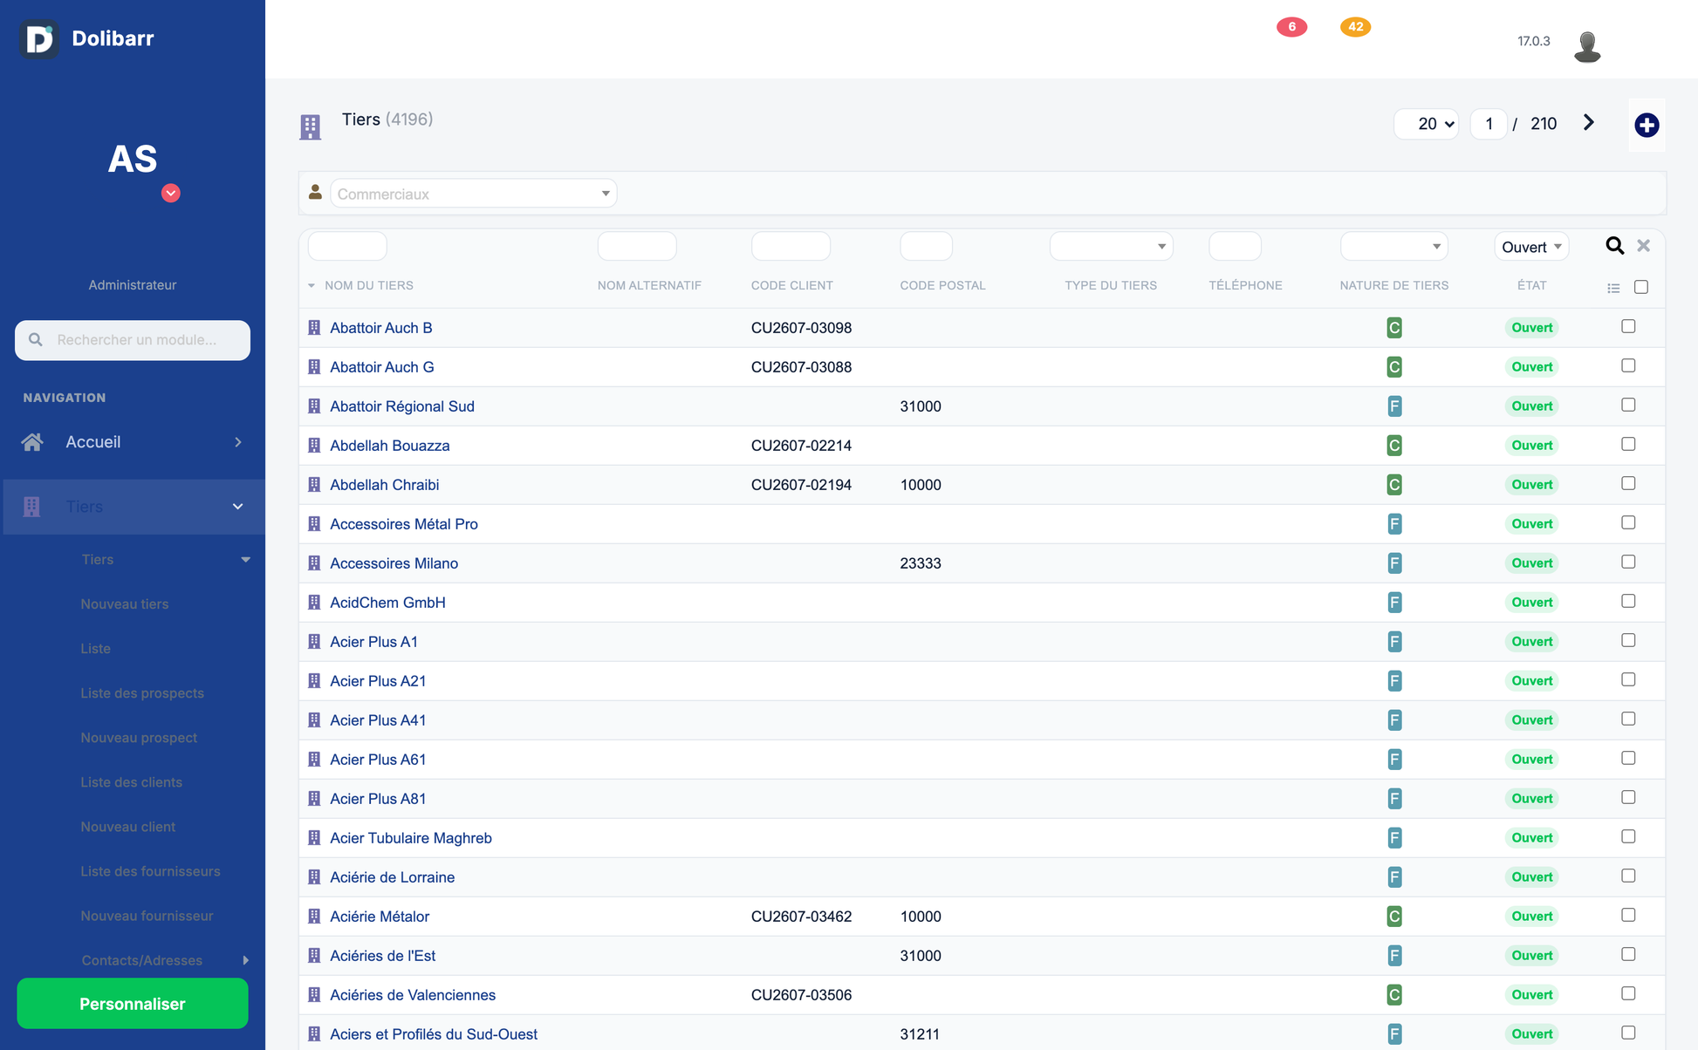Viewport: 1698px width, 1050px height.
Task: Click code CU2607-02194 cell
Action: pos(801,485)
